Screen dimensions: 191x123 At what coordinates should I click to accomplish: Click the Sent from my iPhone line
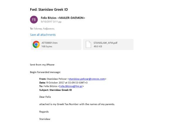click(42, 65)
